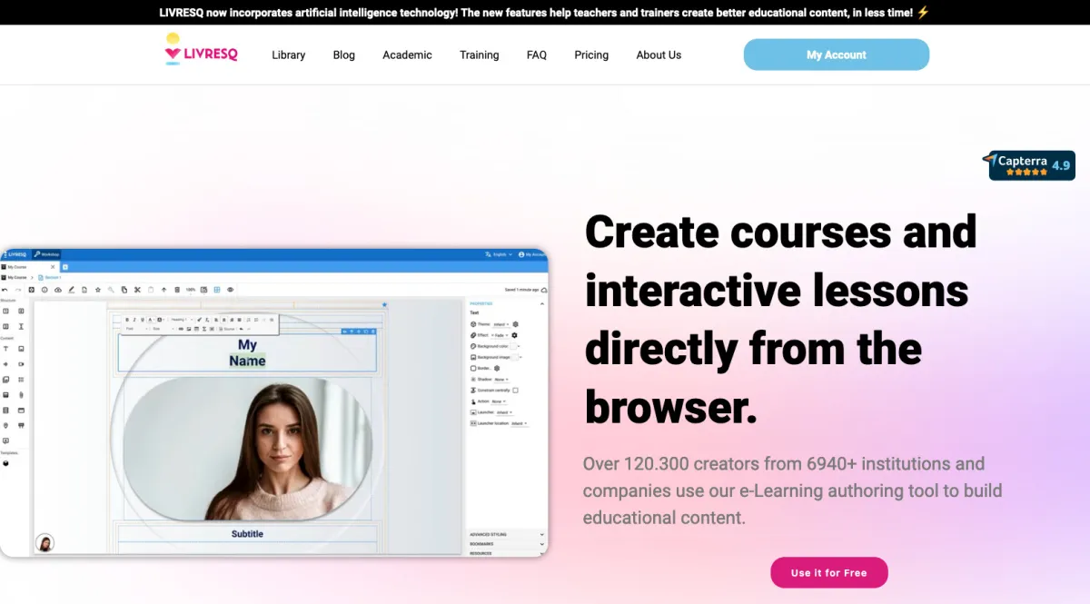Open the About Us page

[659, 55]
